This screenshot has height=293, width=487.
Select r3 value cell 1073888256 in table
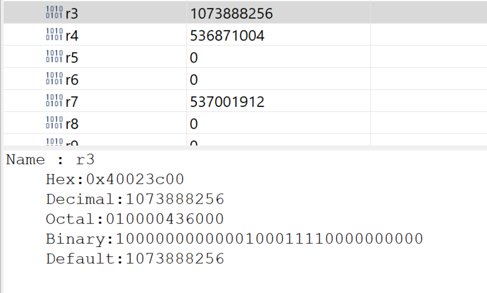[x=231, y=13]
